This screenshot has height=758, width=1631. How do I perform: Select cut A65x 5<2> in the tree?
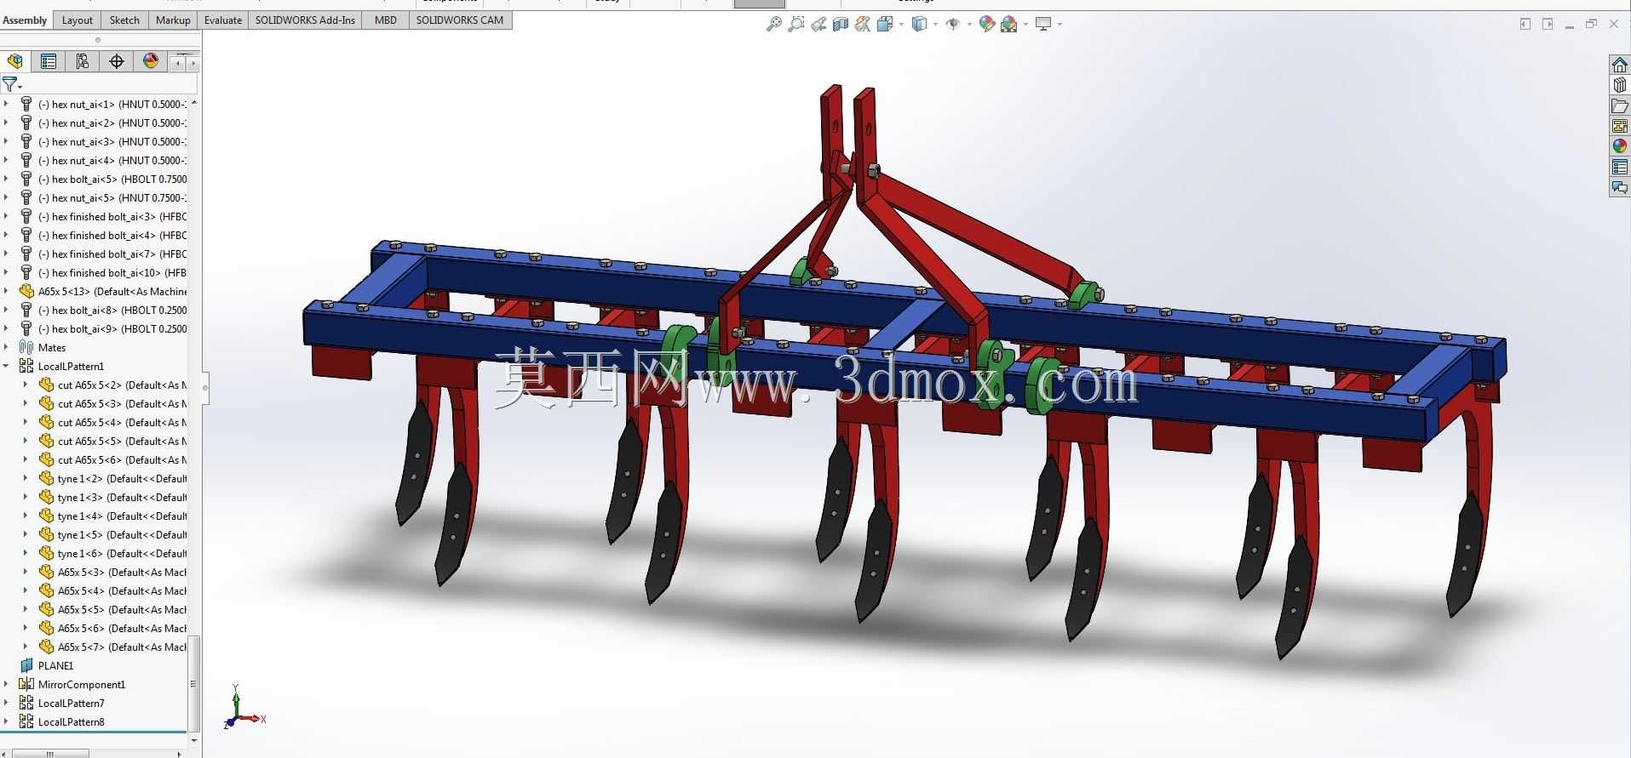click(x=122, y=385)
